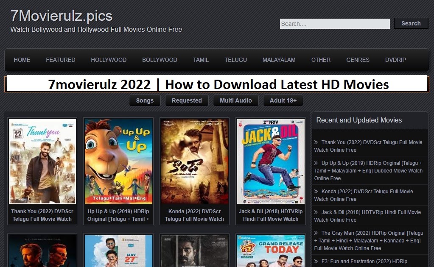Open the dark bearded man poster in second row
434x267 pixels.
tap(195, 251)
